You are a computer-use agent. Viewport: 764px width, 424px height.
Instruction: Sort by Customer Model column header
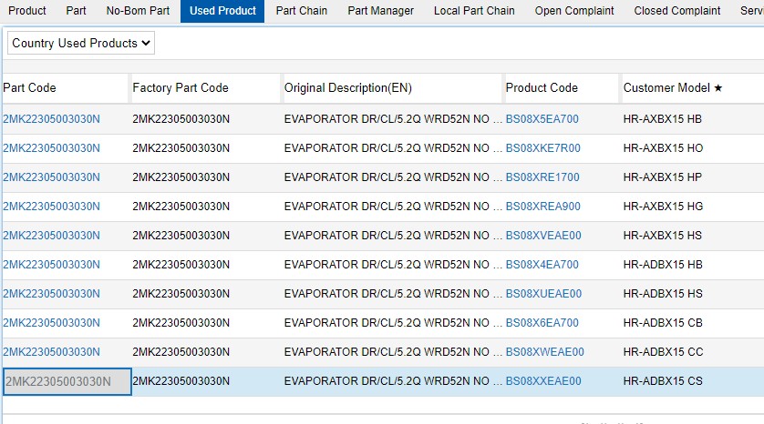pos(673,88)
